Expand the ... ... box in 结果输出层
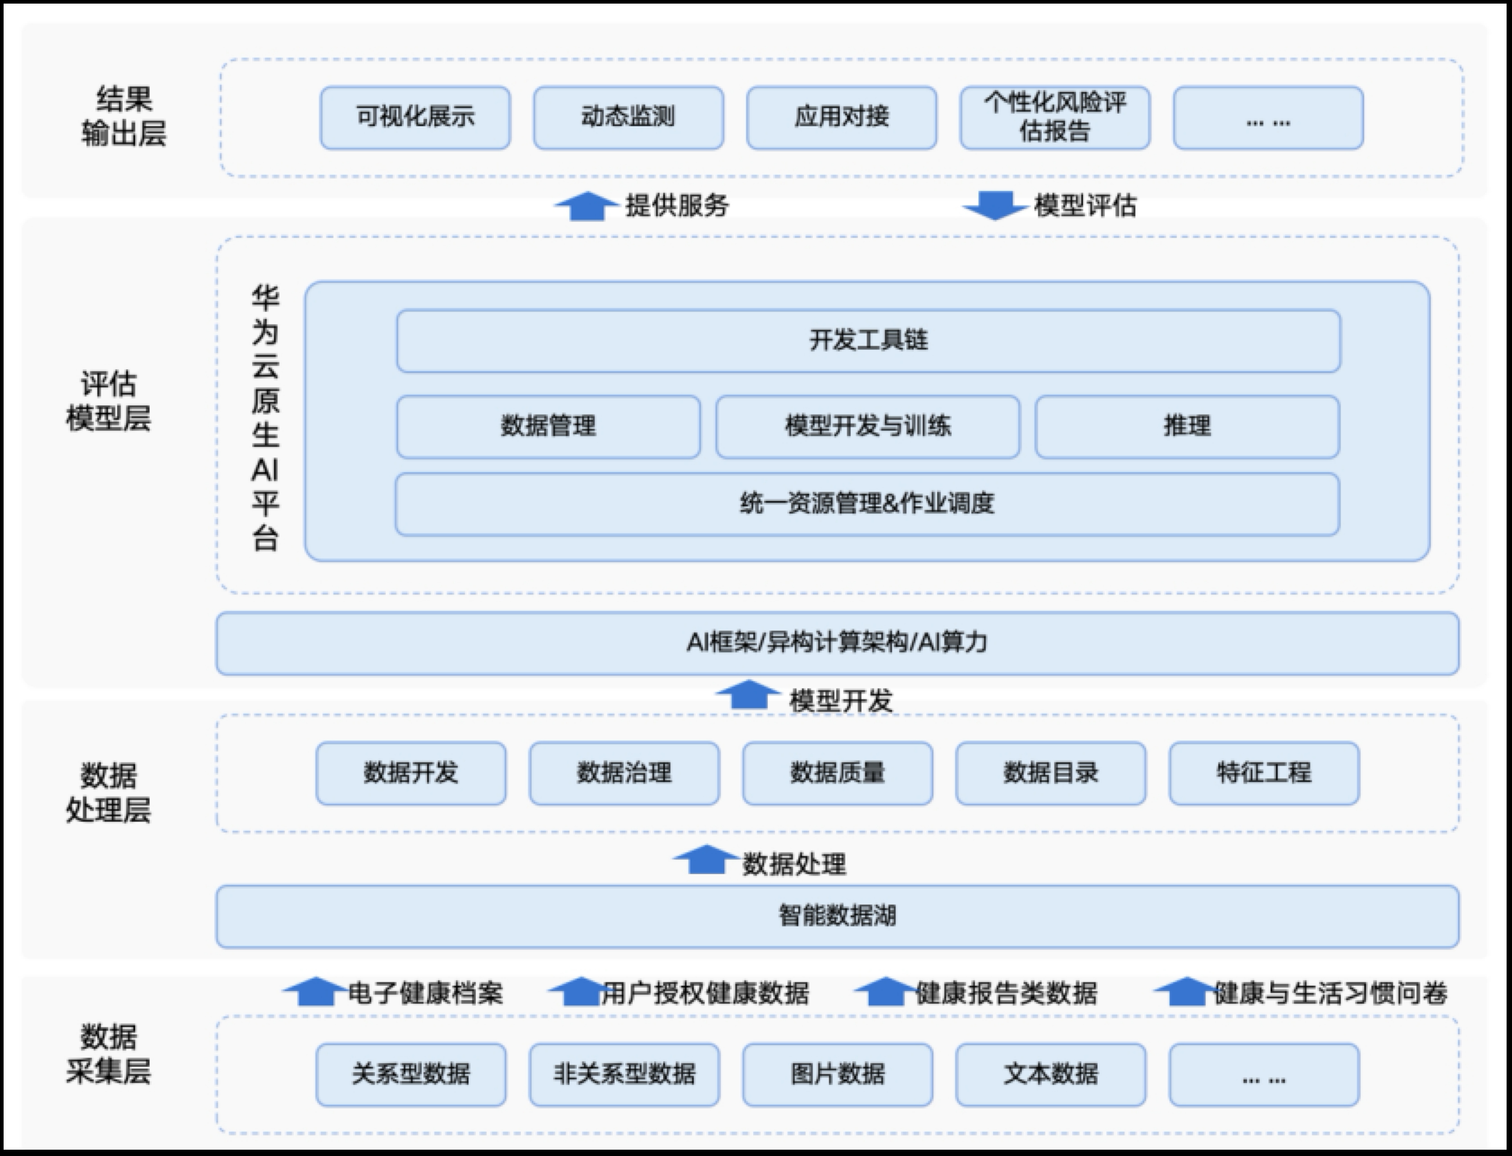The height and width of the screenshot is (1156, 1512). 1270,117
